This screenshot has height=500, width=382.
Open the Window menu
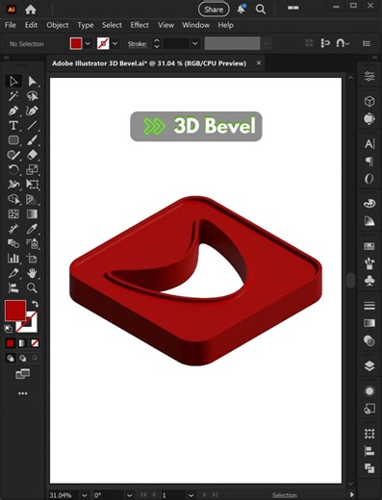click(x=196, y=25)
